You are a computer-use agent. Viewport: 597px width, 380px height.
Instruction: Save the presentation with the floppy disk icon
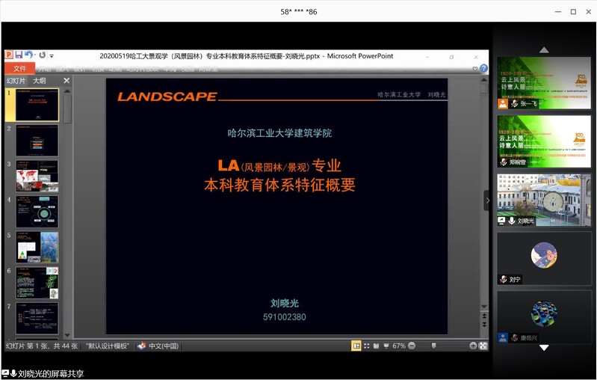point(18,55)
